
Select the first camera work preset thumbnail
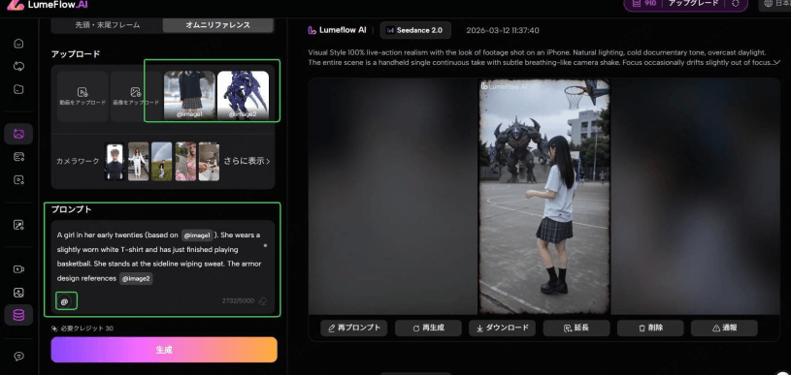tap(115, 162)
